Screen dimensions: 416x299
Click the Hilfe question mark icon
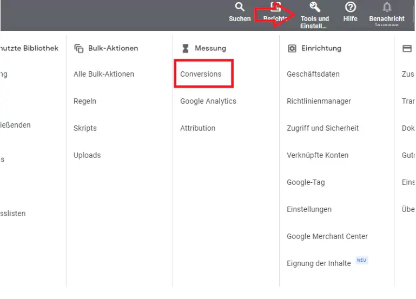[x=350, y=8]
